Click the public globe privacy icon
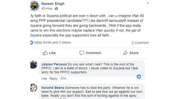This screenshot has width=179, height=99. point(56,8)
